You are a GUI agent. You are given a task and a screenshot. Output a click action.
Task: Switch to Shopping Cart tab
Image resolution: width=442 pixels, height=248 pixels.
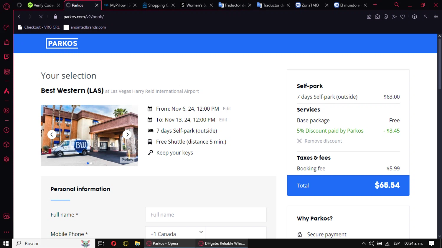(x=158, y=5)
